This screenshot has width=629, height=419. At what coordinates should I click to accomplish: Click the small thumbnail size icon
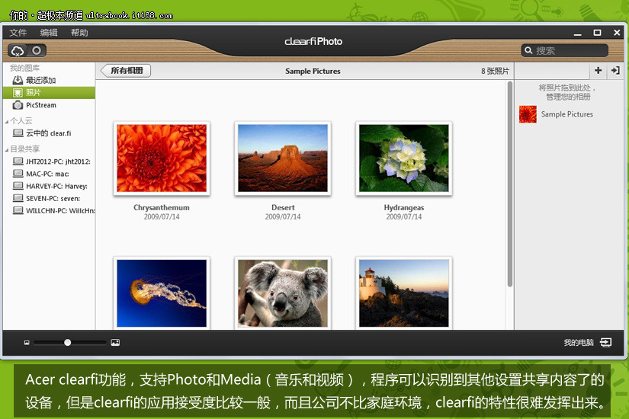(26, 343)
